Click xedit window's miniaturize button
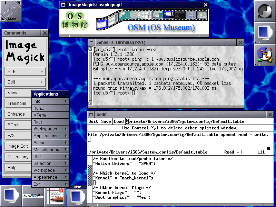Viewport: 276px width, 207px height. pyautogui.click(x=91, y=115)
